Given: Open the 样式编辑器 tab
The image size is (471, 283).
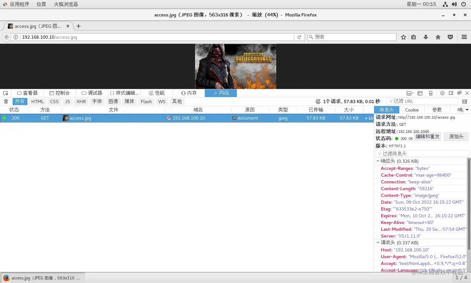Looking at the screenshot, I should (124, 93).
